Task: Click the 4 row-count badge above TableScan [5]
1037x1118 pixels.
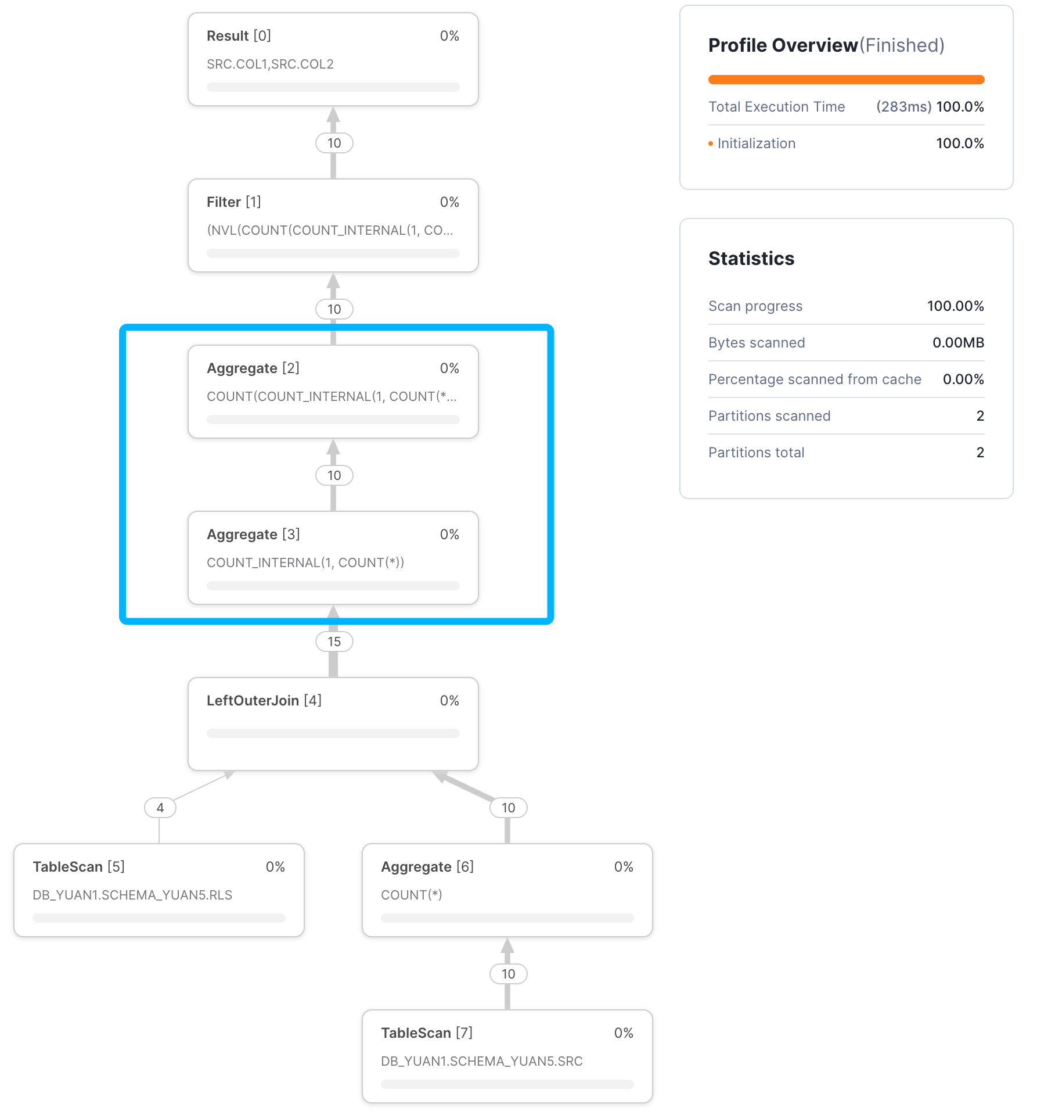Action: [160, 808]
